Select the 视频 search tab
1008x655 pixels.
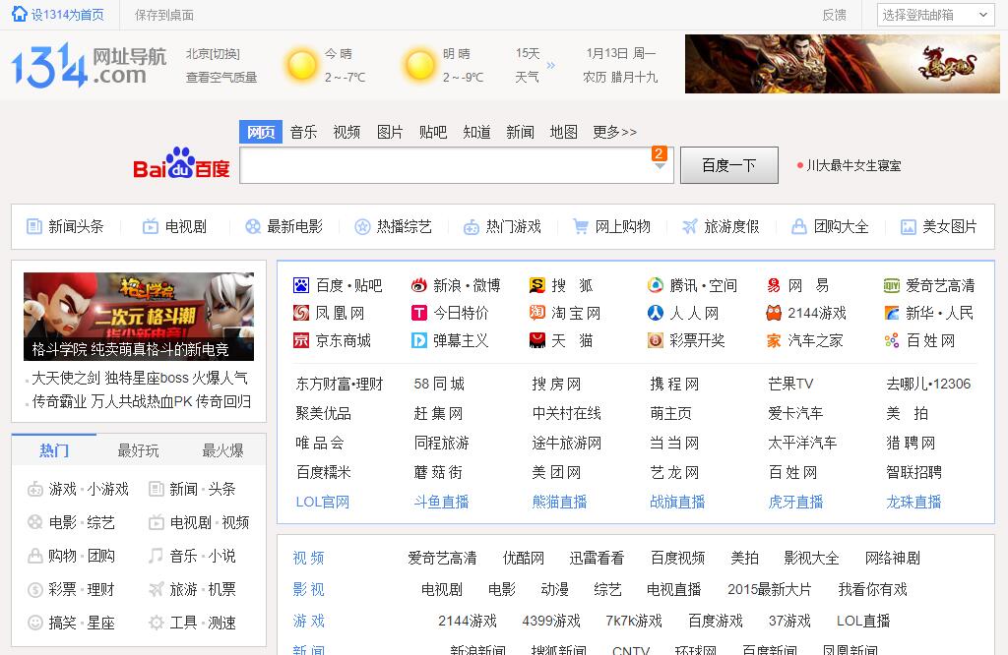[346, 133]
